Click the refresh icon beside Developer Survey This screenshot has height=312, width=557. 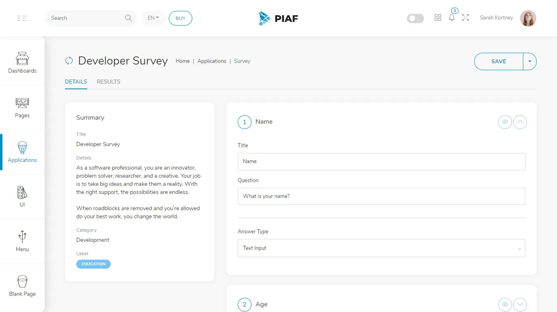(69, 60)
